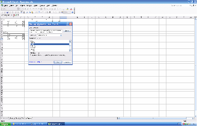Select the first sheet tab
This screenshot has width=197, height=126.
click(12, 118)
